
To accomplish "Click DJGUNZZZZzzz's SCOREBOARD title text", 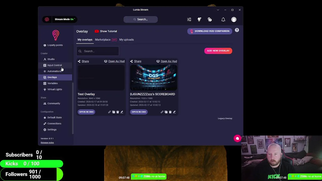I will click(152, 94).
